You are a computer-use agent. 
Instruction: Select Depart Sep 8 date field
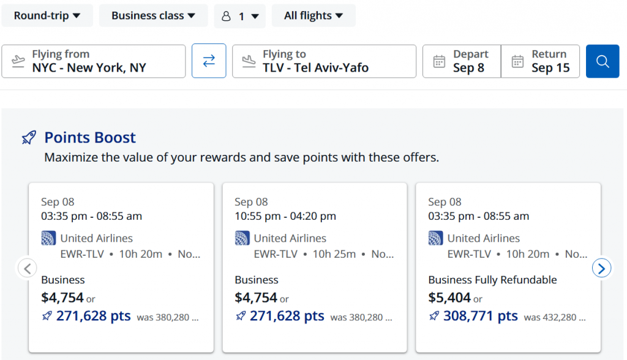point(462,61)
